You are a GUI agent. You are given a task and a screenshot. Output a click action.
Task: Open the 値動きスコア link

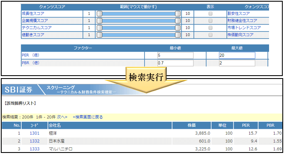tap(33, 35)
